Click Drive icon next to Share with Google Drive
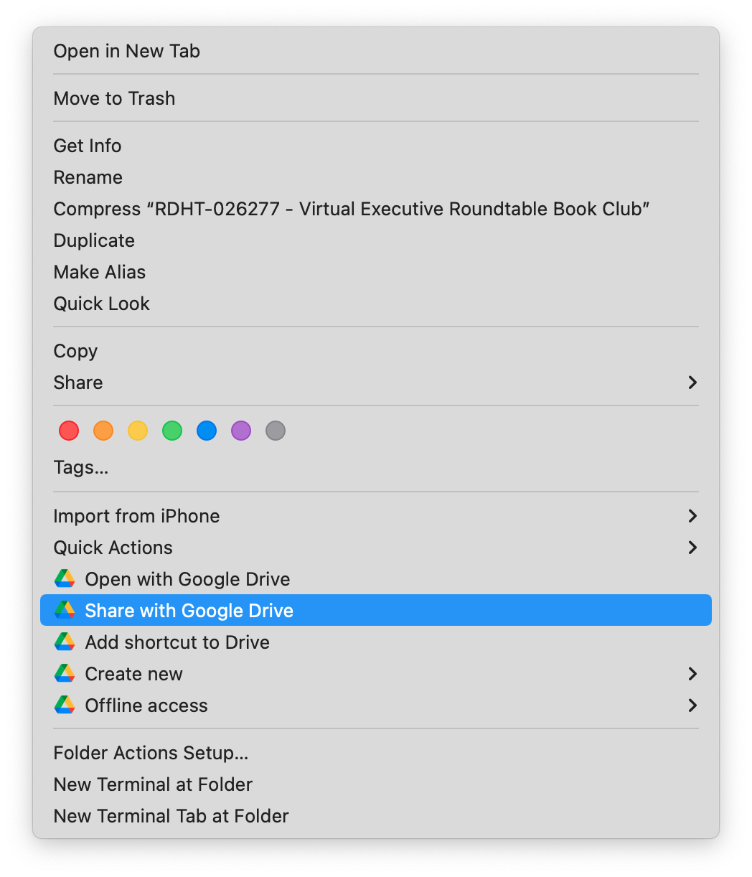 (65, 611)
